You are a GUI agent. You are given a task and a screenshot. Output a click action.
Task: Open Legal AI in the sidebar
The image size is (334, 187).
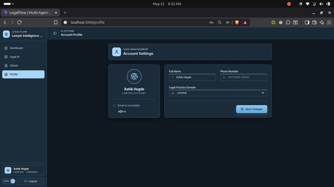pyautogui.click(x=23, y=57)
